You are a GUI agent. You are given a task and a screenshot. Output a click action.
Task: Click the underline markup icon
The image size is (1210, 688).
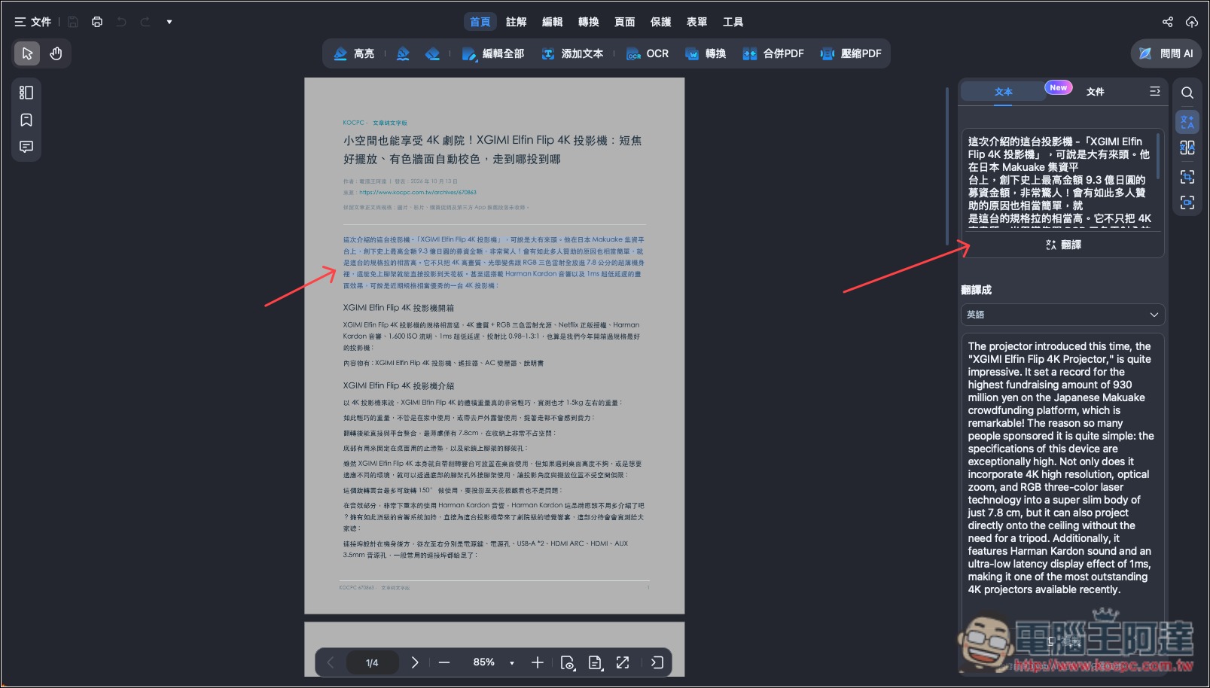pos(404,53)
